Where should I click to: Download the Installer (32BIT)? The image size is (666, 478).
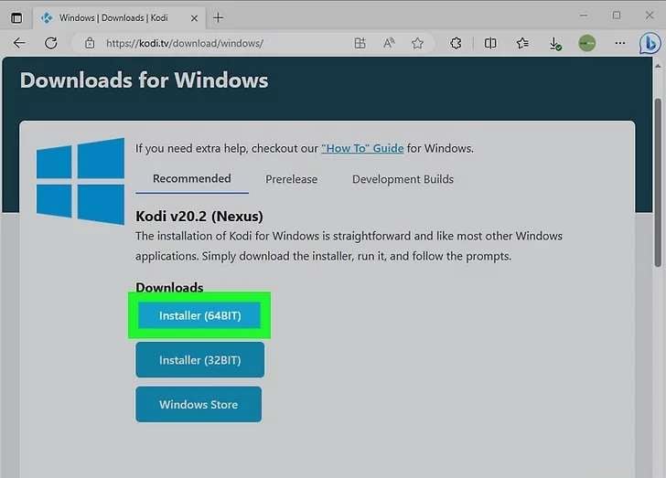click(200, 360)
